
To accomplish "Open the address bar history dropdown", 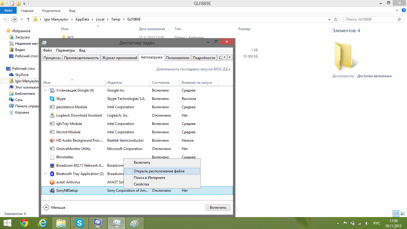I will tap(329, 19).
